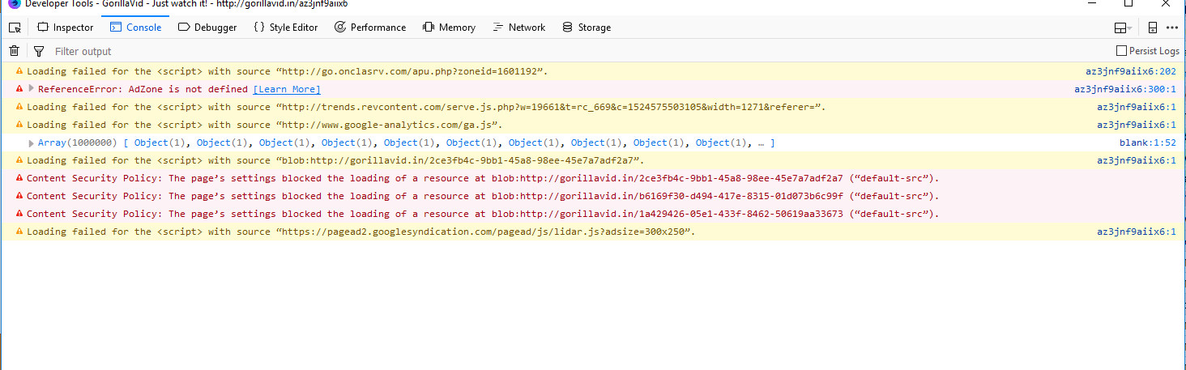
Task: Click error icon on 2ce3fb4c policy row
Action: (19, 178)
